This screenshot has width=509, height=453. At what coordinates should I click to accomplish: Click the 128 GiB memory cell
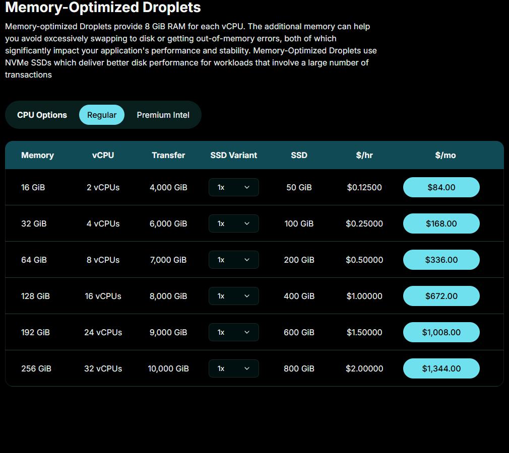tap(35, 296)
